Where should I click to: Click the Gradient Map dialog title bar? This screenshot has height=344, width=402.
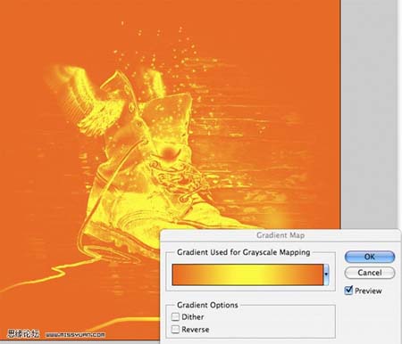(281, 235)
